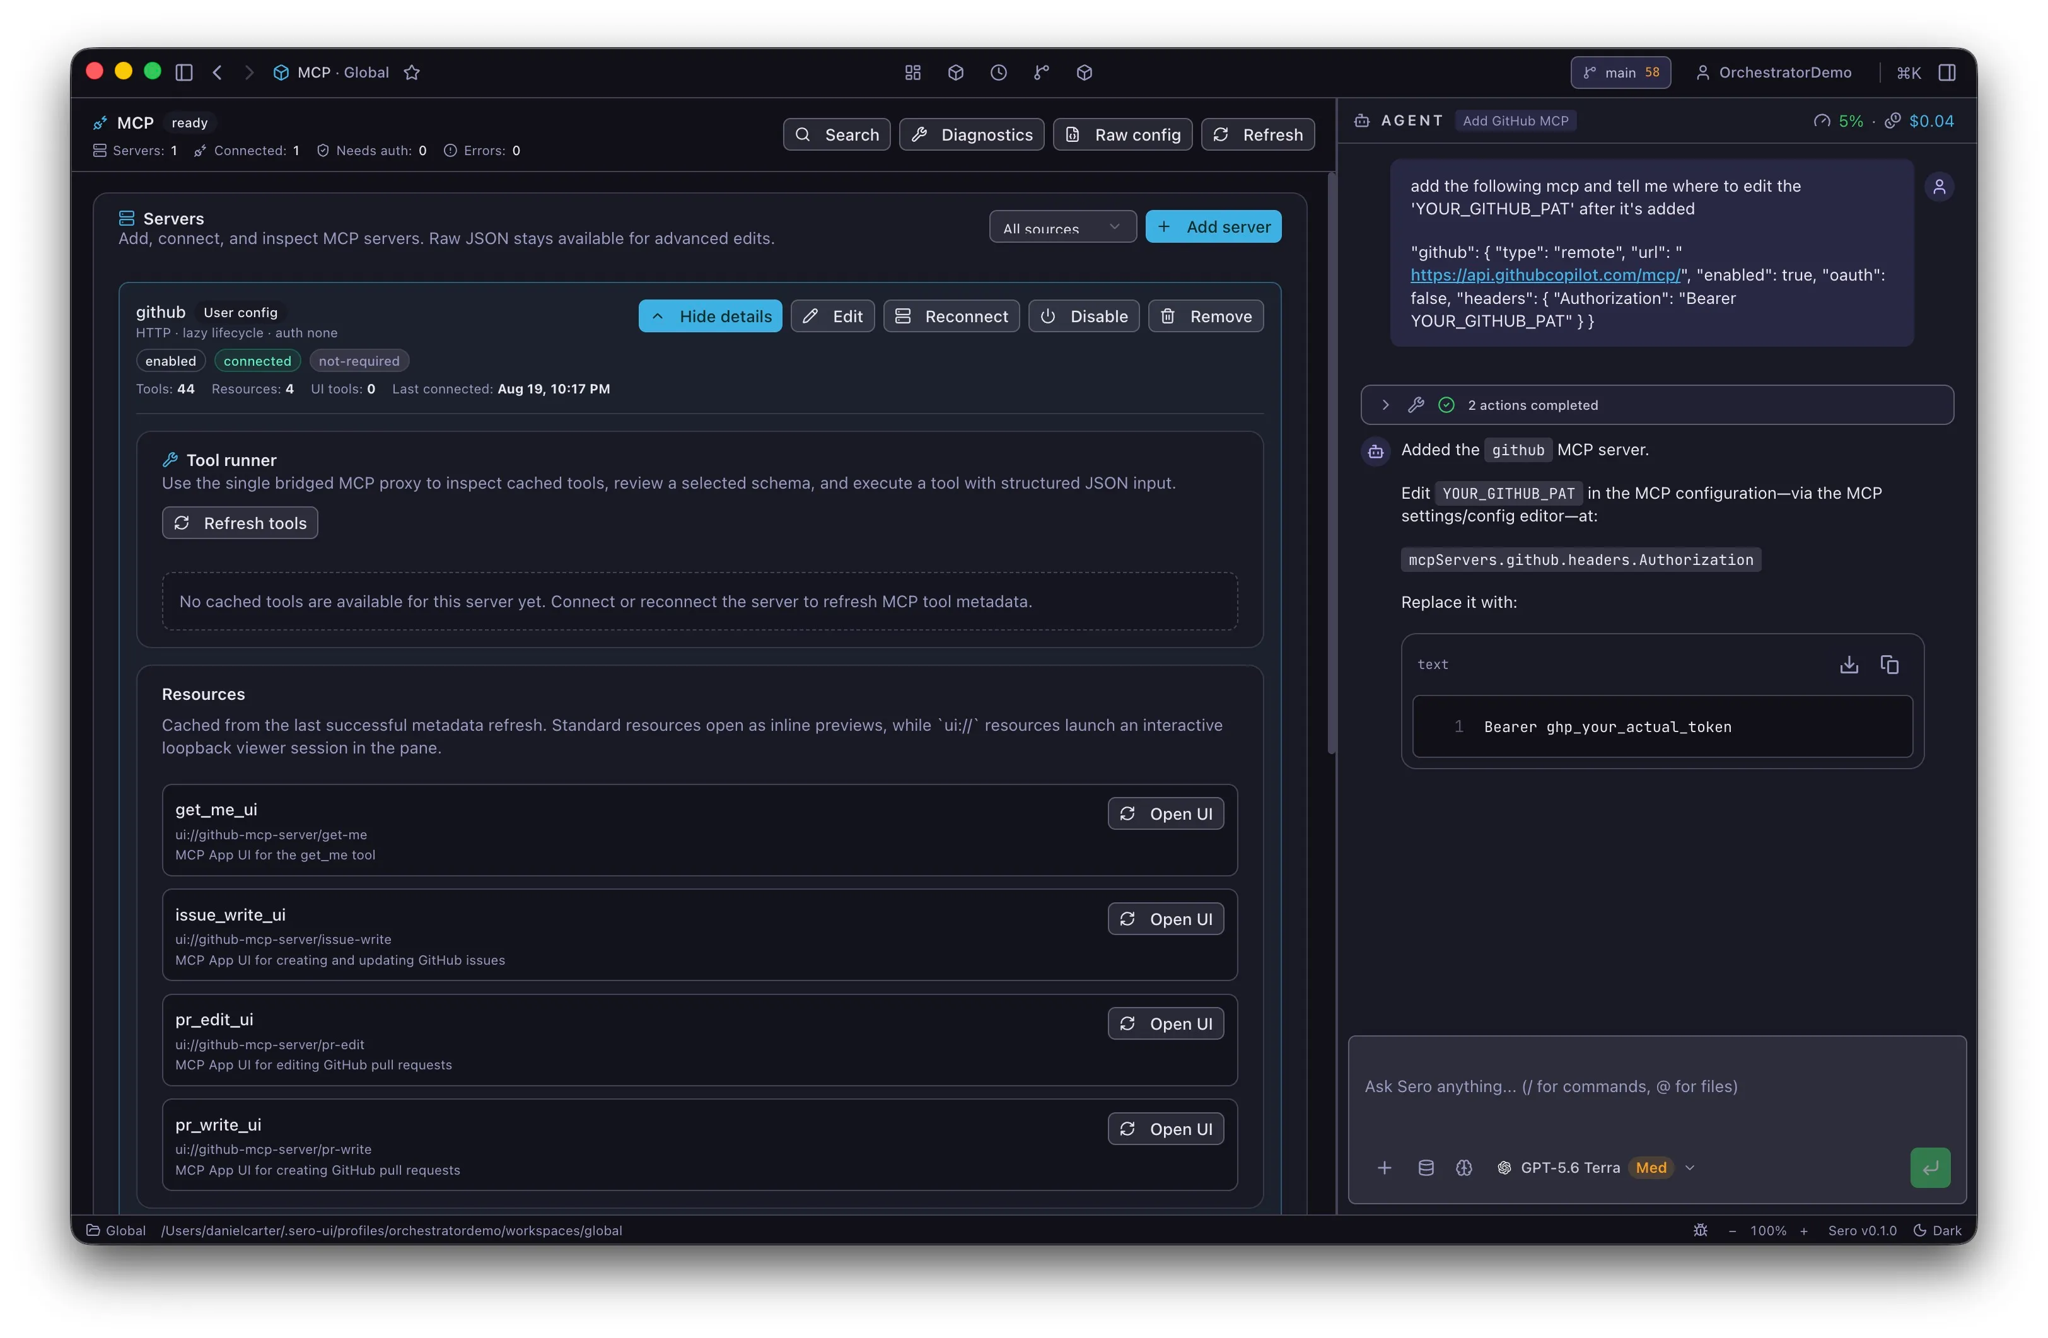This screenshot has width=2048, height=1338.
Task: Download the text code block
Action: (x=1849, y=664)
